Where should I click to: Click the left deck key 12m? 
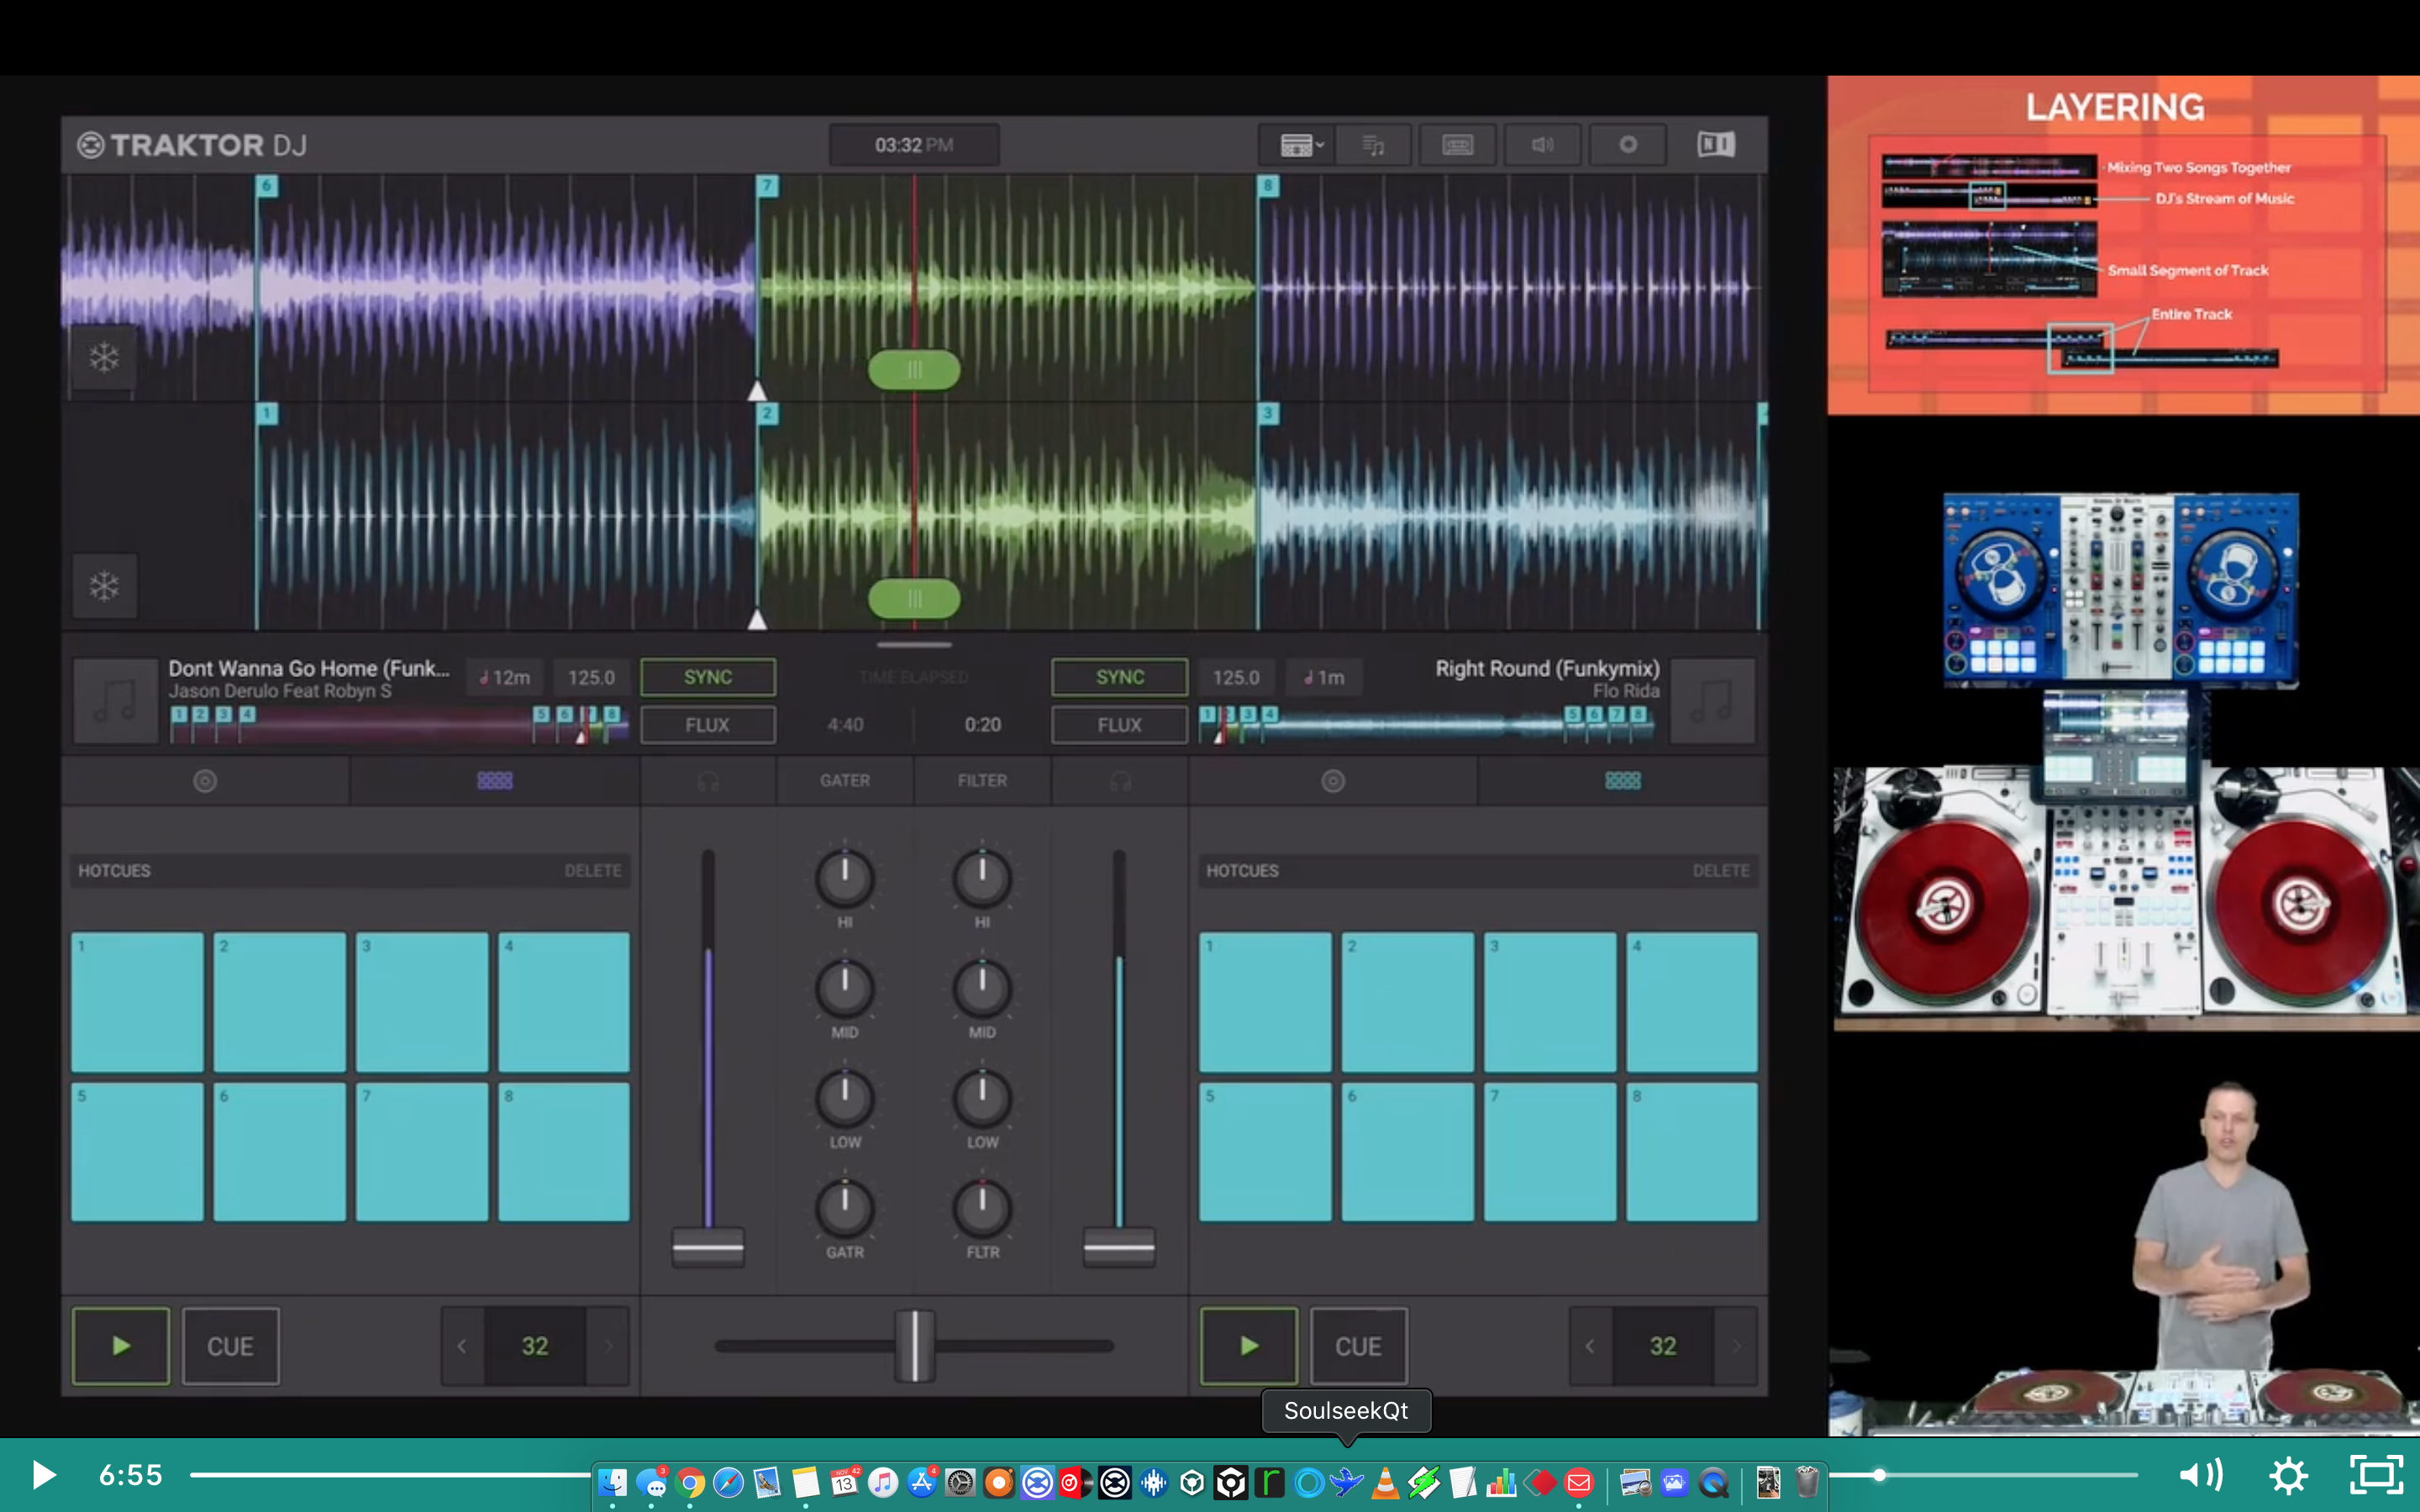click(506, 678)
